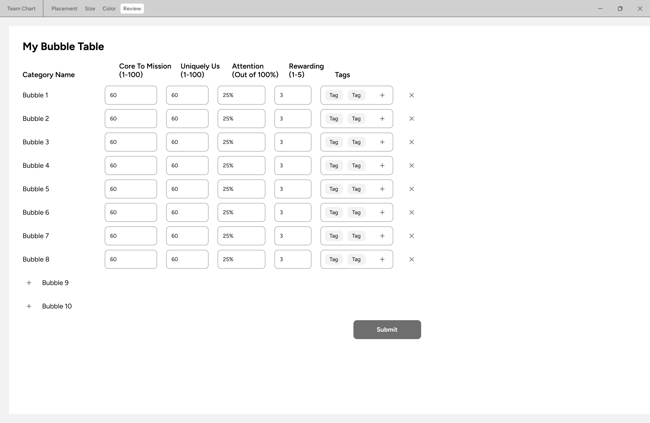This screenshot has width=650, height=423.
Task: Add a tag to Bubble 5
Action: point(382,189)
